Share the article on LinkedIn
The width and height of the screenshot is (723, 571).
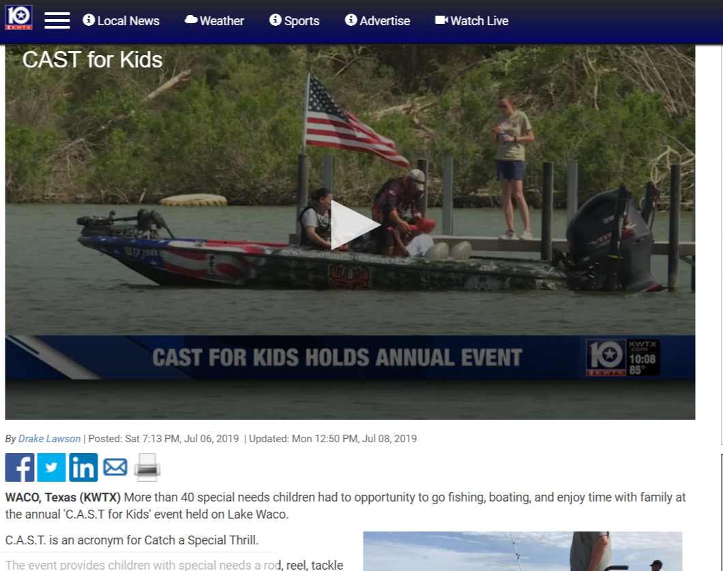pyautogui.click(x=83, y=467)
